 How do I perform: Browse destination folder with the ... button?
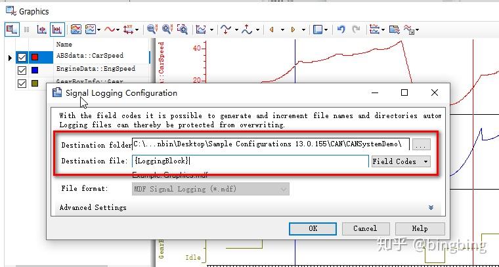coord(422,144)
